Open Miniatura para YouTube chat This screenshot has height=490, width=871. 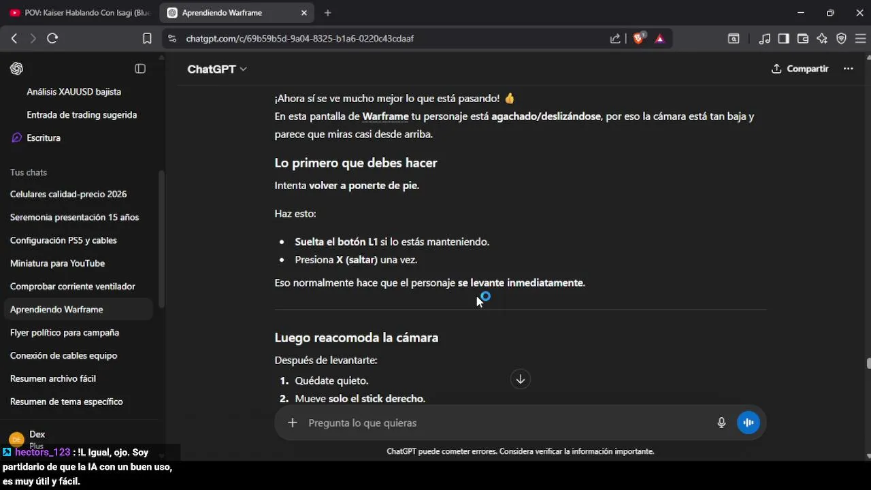click(79, 263)
